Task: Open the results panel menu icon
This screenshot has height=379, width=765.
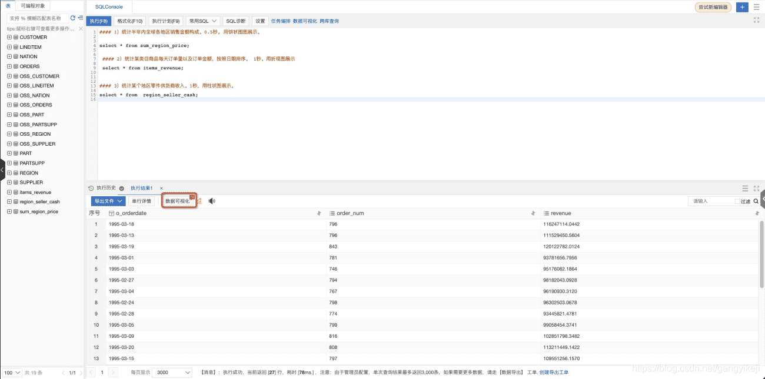Action: click(745, 189)
